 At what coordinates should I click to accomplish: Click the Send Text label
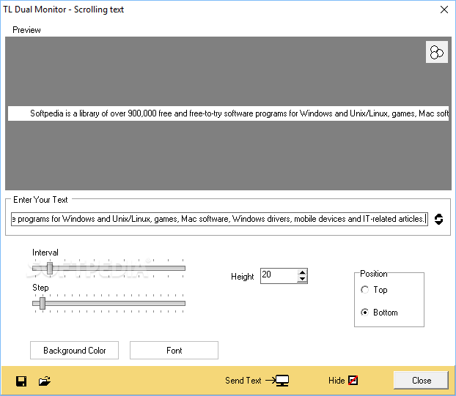point(243,381)
